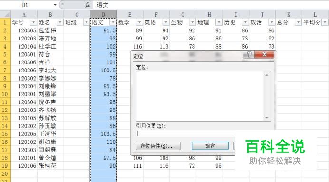Screen dimensions: 329x182
Task: Open filter dropdown for 姓名
Action: coord(60,22)
